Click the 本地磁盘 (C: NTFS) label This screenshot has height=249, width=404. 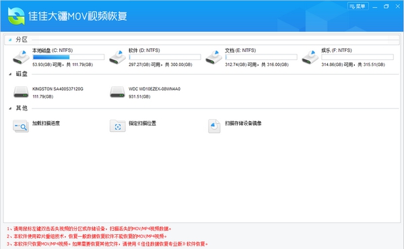[53, 50]
